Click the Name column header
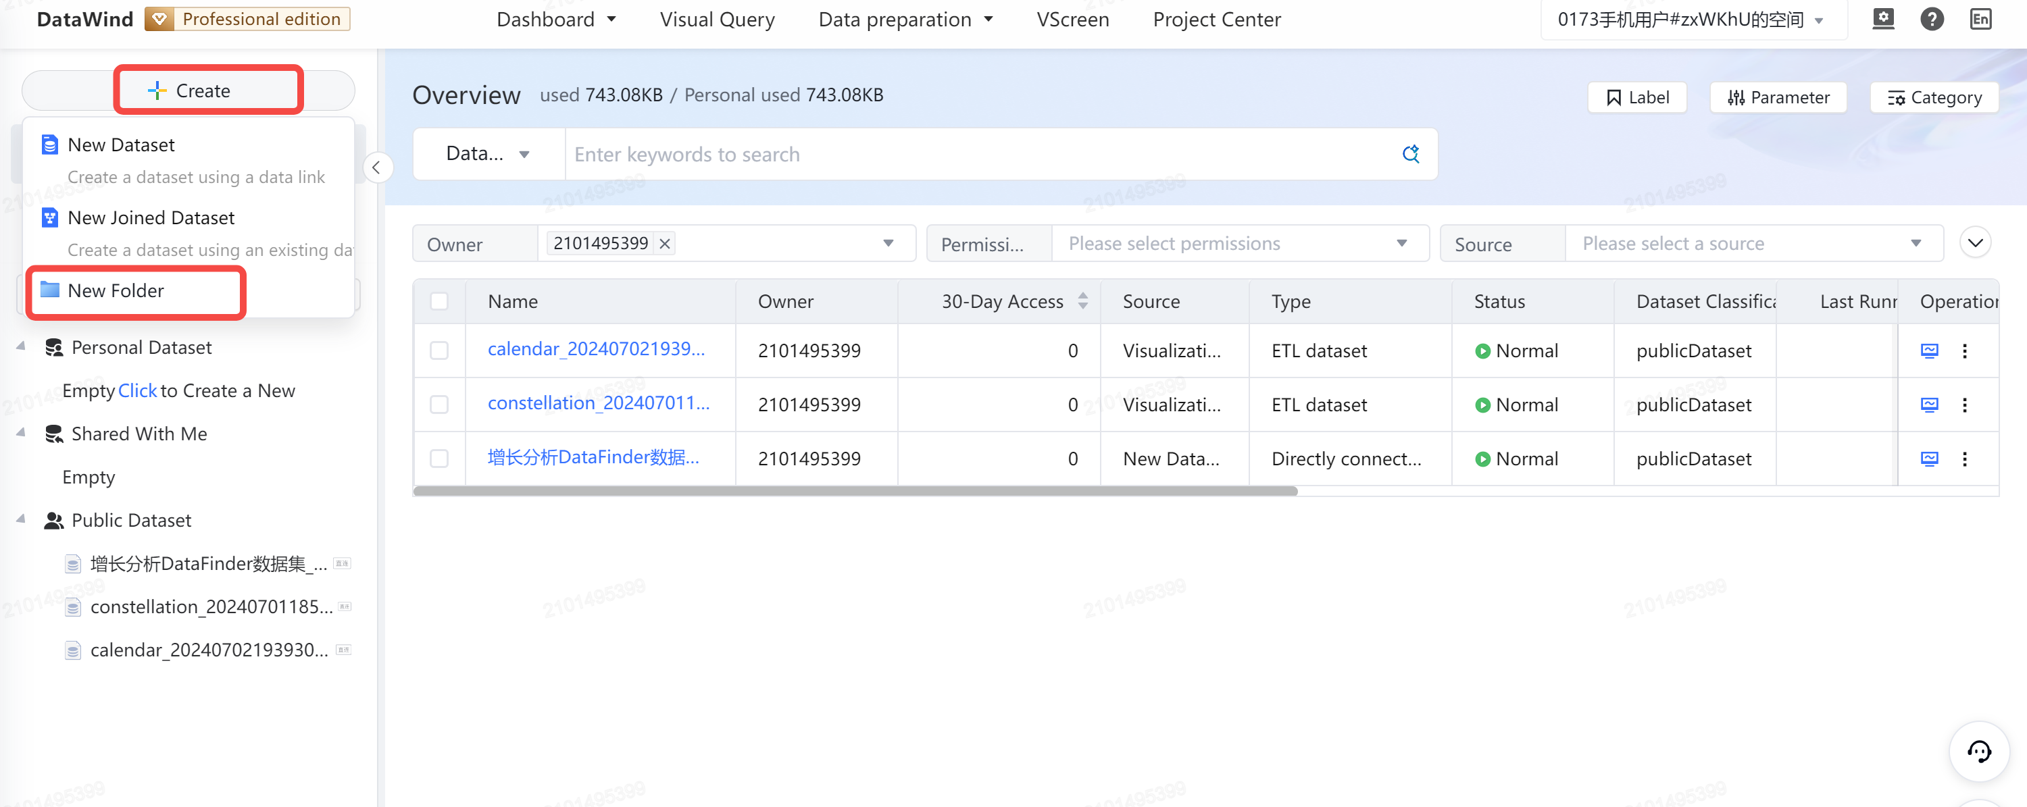This screenshot has height=807, width=2027. coord(512,301)
